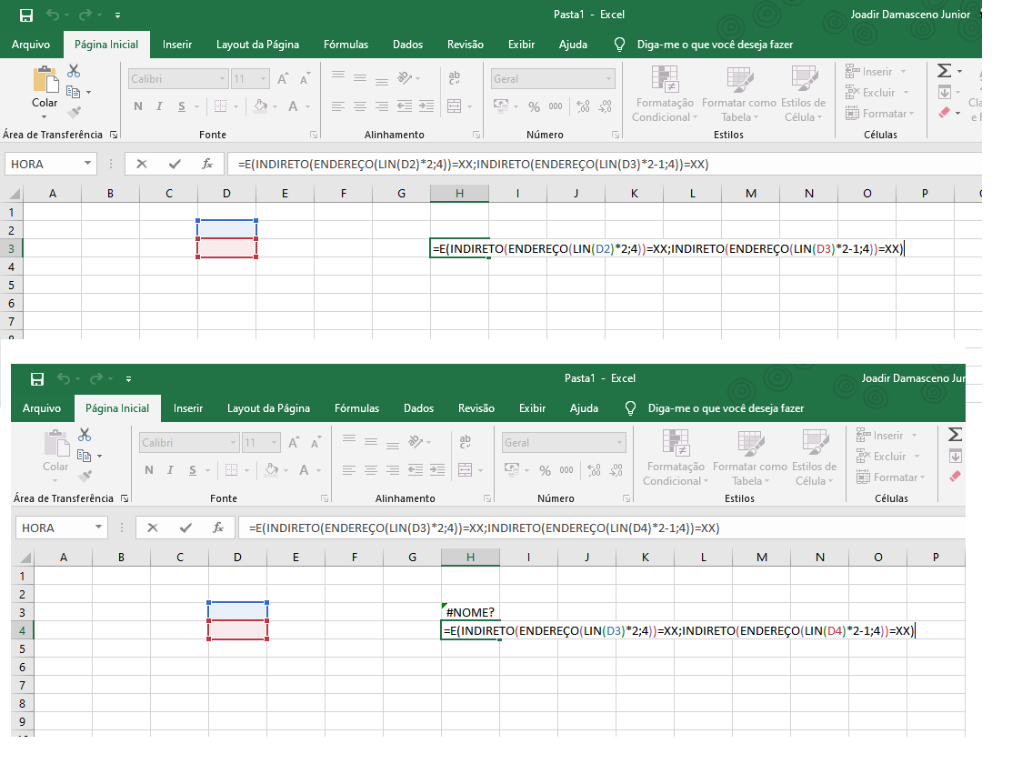Increase font size in top window
1022x764 pixels.
(x=283, y=79)
